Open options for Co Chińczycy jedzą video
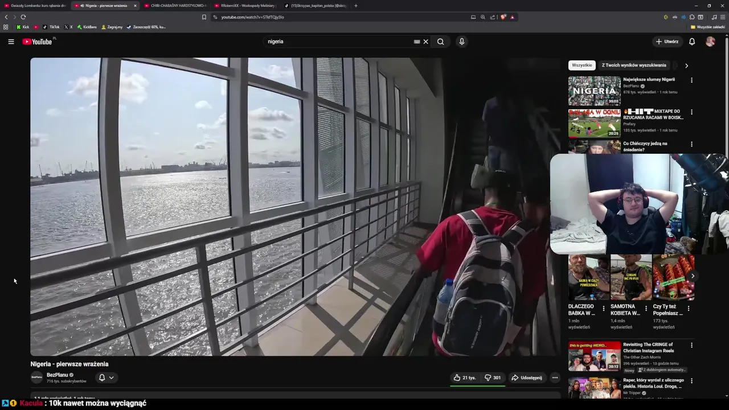The height and width of the screenshot is (410, 729). click(692, 144)
